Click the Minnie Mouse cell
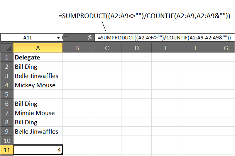The height and width of the screenshot is (156, 235). coord(38,113)
